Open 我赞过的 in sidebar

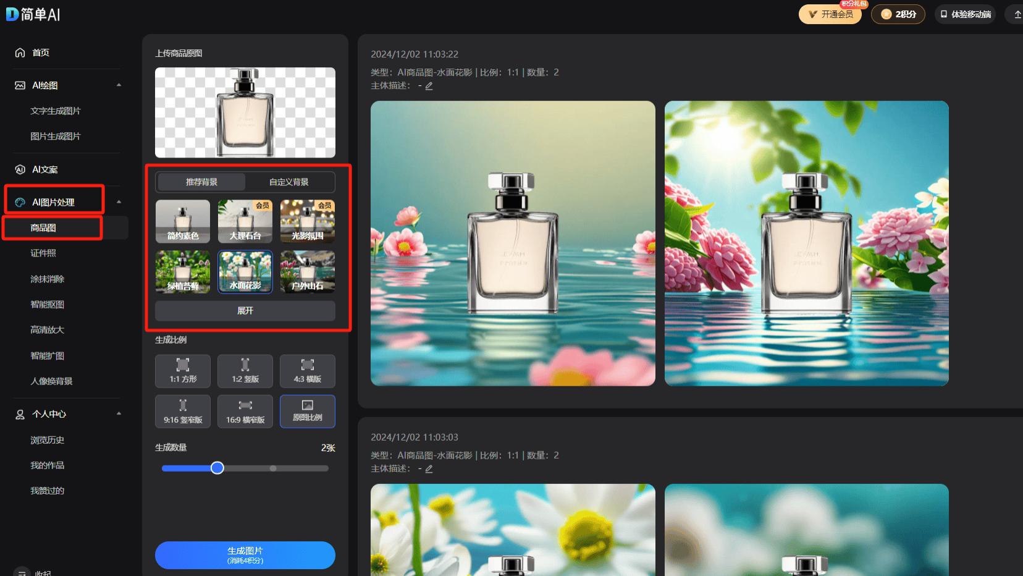coord(48,491)
